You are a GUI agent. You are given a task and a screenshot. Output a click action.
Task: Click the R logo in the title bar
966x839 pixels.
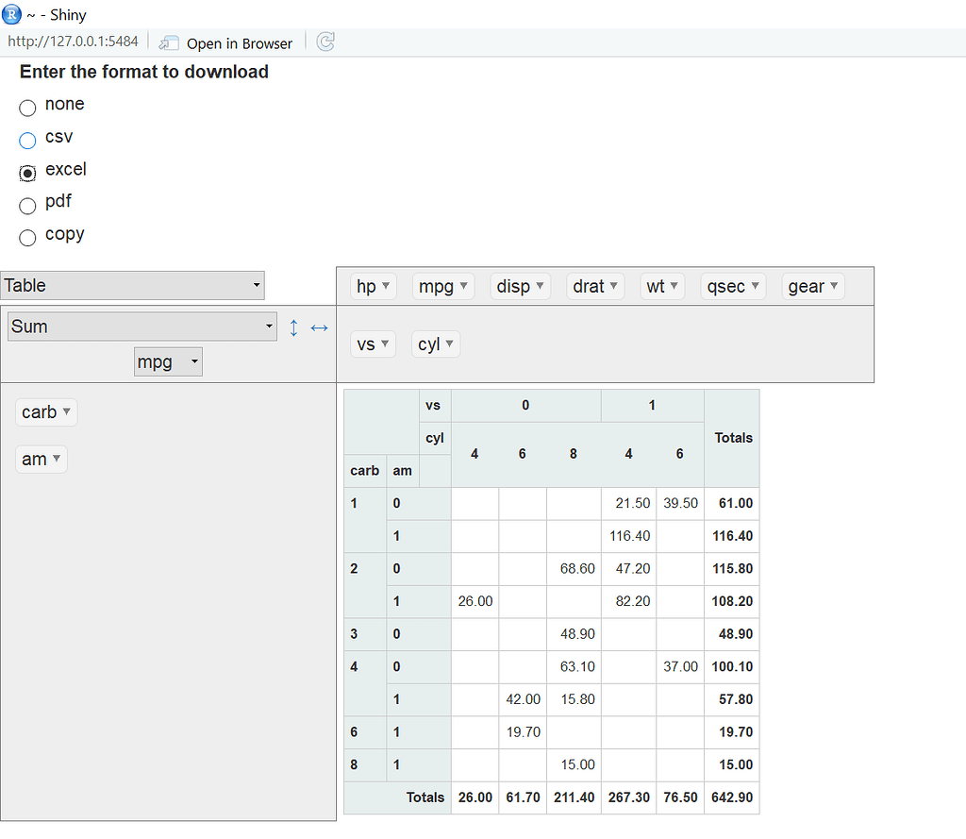[x=10, y=14]
